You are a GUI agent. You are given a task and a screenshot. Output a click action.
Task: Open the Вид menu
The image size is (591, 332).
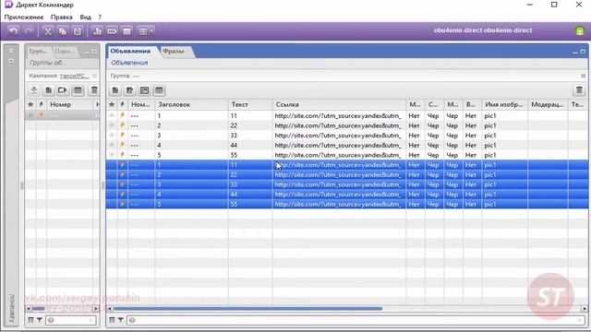pos(85,17)
